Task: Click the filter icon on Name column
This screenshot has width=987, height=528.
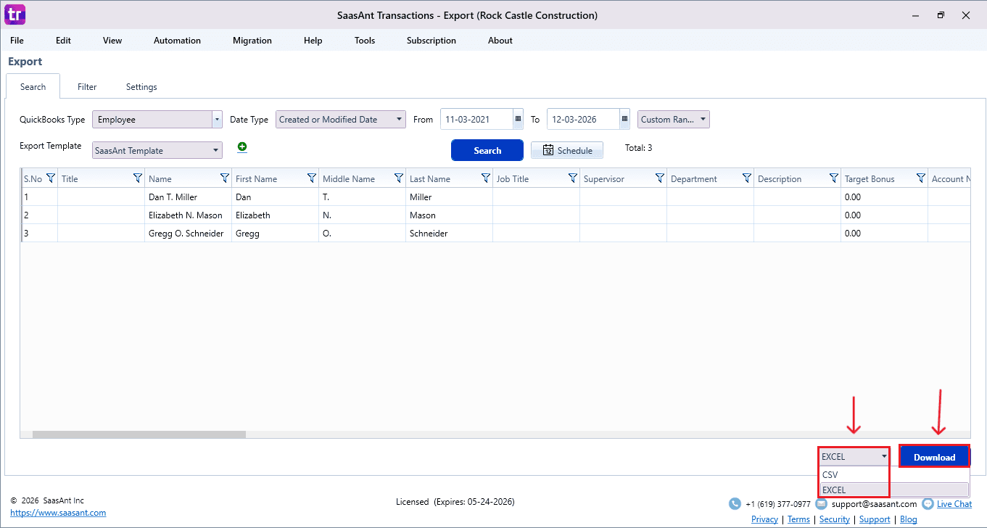Action: pyautogui.click(x=224, y=178)
